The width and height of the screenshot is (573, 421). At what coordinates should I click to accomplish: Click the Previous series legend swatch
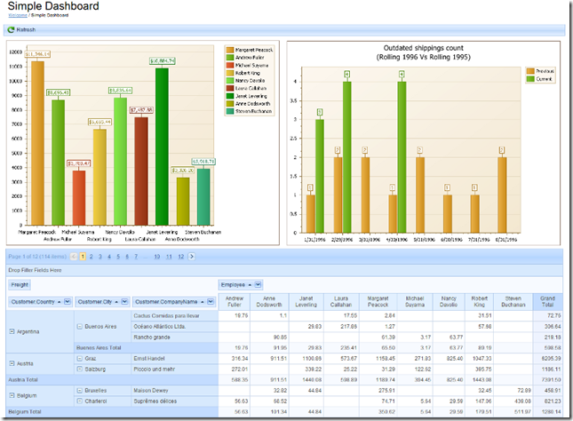(530, 71)
